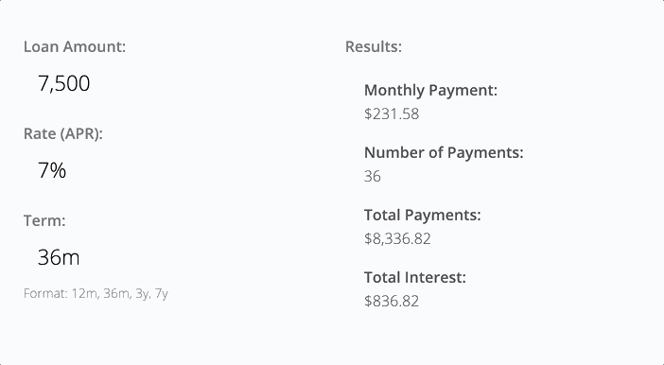Select the $836.82 total interest value
The image size is (664, 365).
point(392,301)
